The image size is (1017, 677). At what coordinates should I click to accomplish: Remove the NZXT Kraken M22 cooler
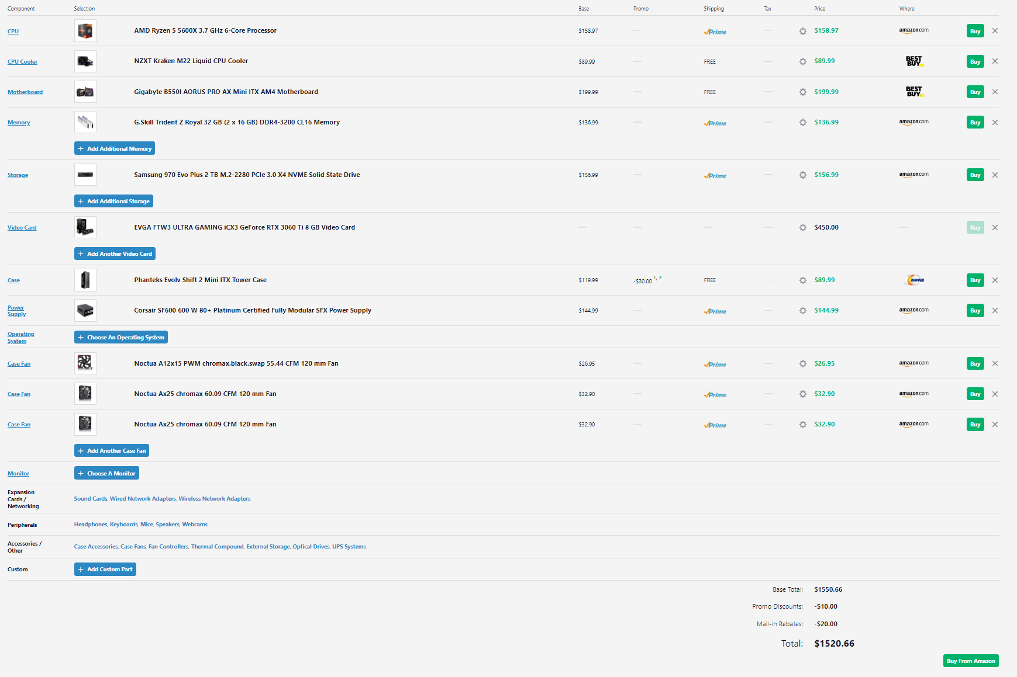[x=995, y=61]
